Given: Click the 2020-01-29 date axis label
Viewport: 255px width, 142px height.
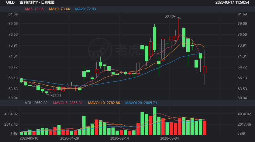Looking at the screenshot, I should pyautogui.click(x=69, y=138).
